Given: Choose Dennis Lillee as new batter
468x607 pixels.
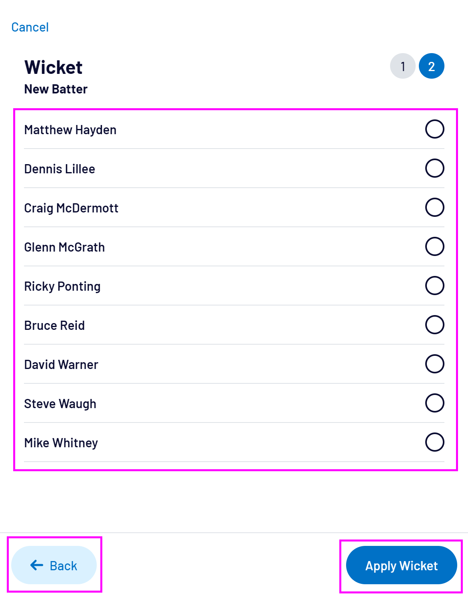Looking at the screenshot, I should (x=434, y=168).
